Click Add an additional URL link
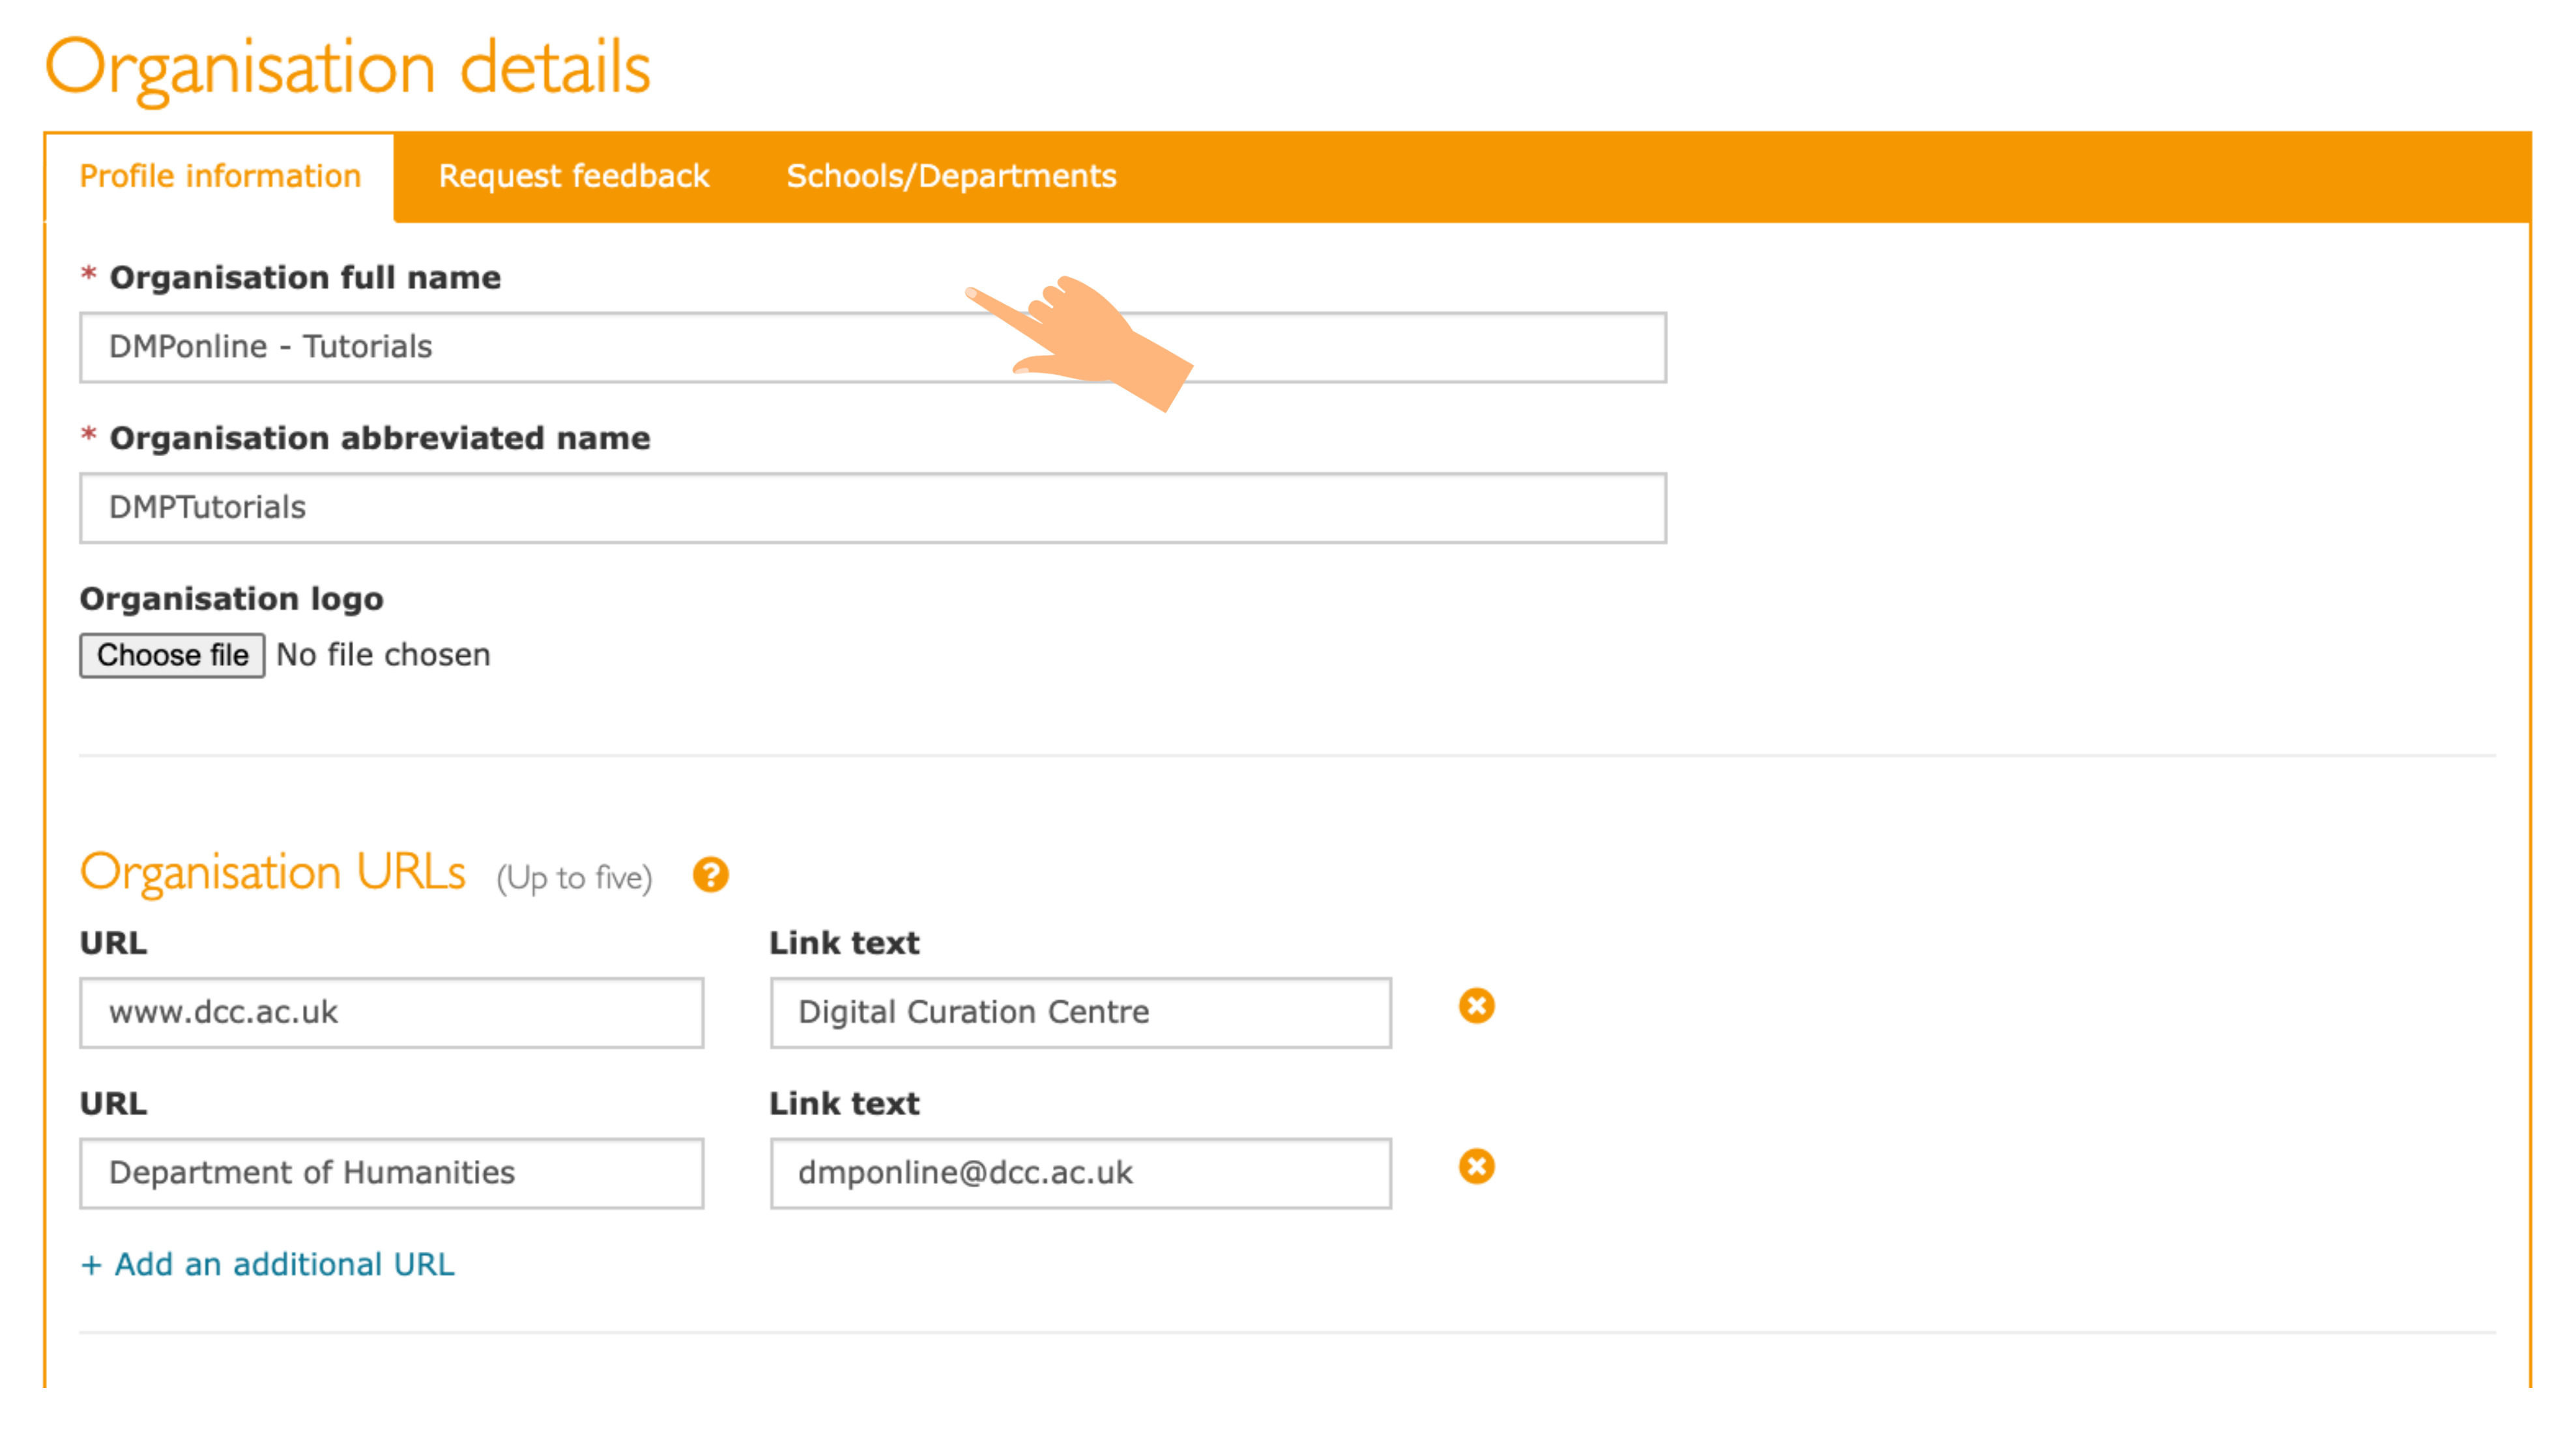 (x=268, y=1264)
